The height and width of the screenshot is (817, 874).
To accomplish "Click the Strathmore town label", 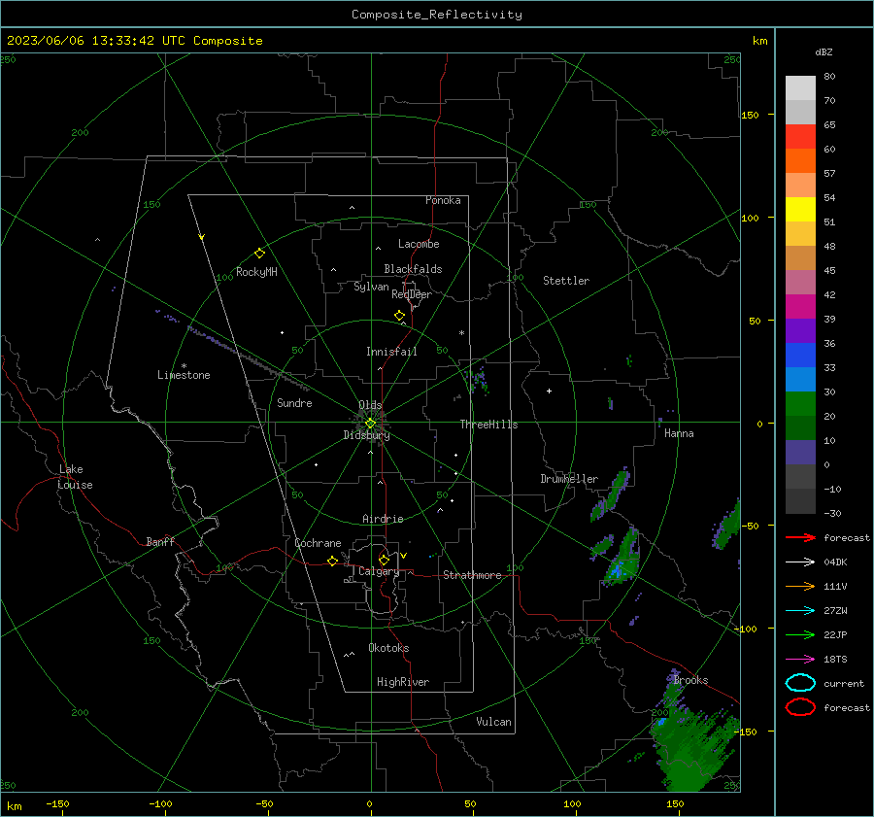I will 472,575.
